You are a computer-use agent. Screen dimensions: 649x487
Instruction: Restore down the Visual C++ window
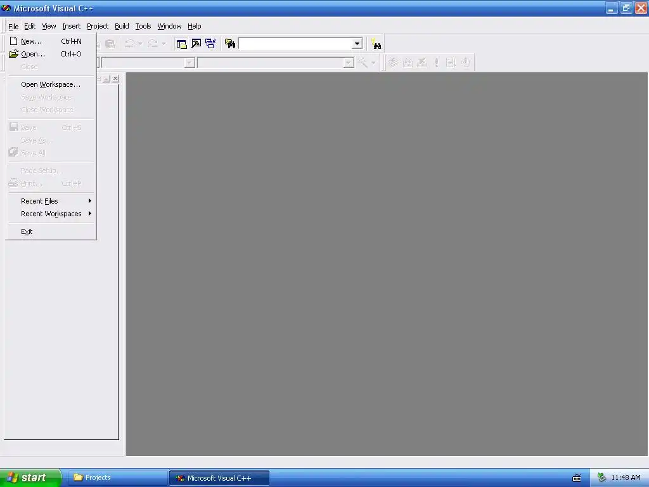(x=626, y=8)
